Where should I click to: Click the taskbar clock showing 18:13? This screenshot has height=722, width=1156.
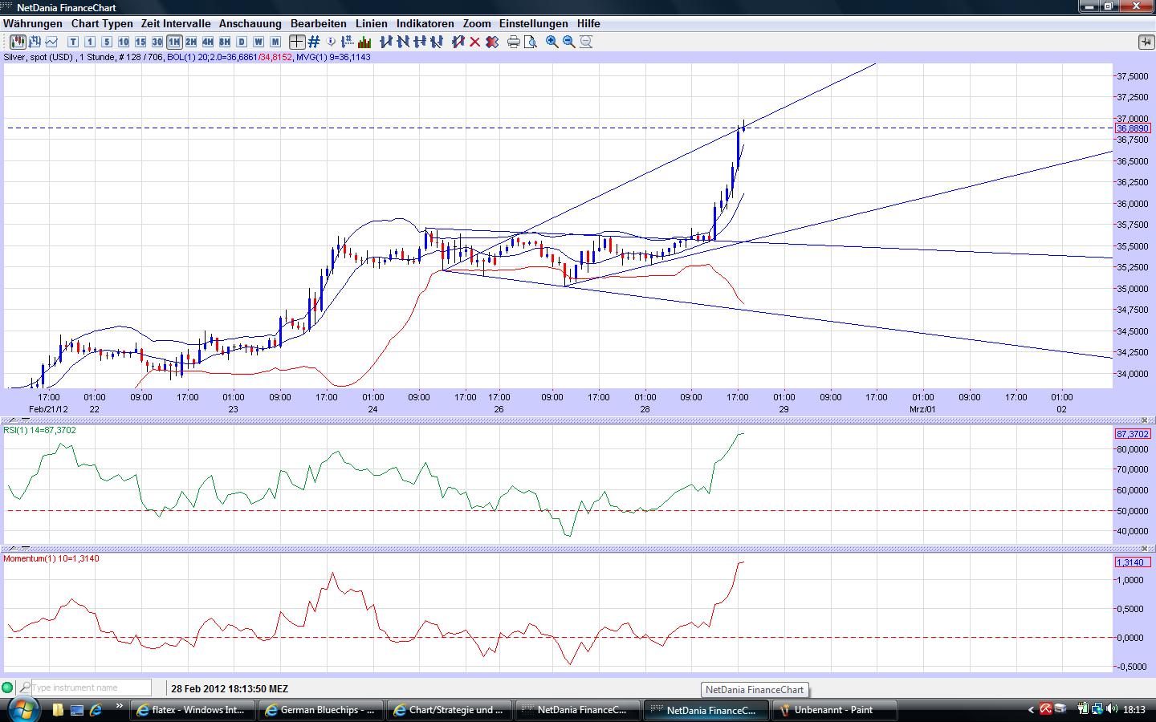(x=1134, y=710)
